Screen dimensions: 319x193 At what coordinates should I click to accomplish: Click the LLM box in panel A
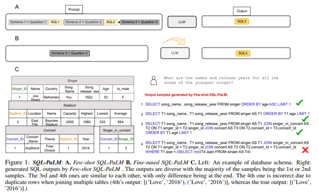(x=182, y=22)
